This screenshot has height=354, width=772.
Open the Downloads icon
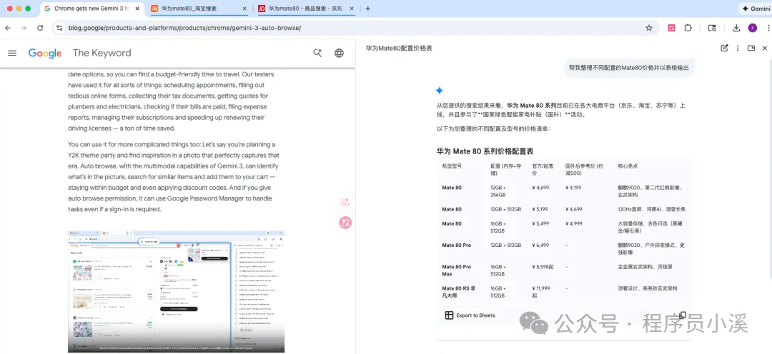point(736,28)
